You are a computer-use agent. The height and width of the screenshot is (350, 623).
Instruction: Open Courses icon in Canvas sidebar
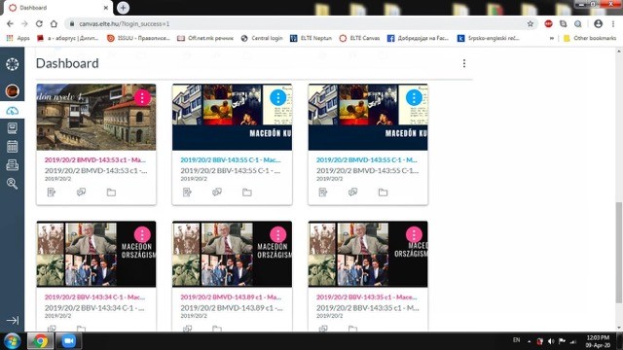pos(13,128)
